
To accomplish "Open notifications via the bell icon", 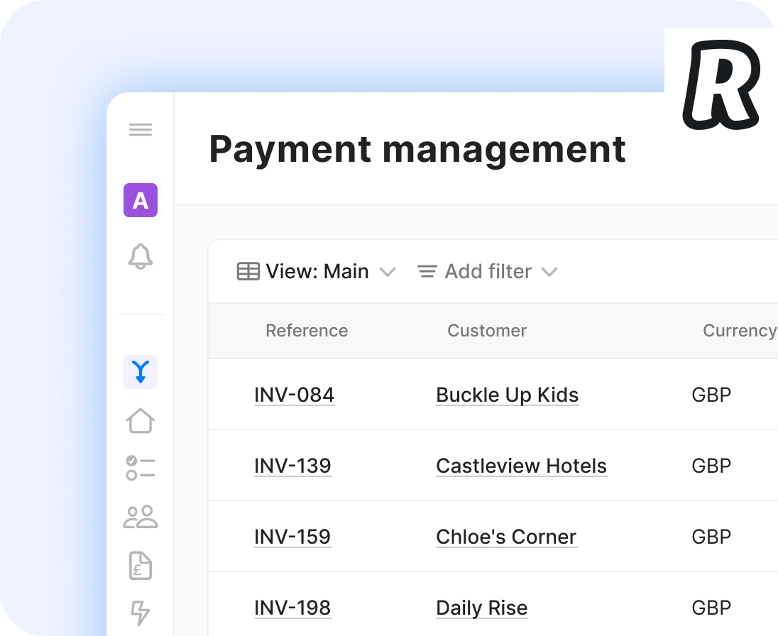I will (140, 258).
